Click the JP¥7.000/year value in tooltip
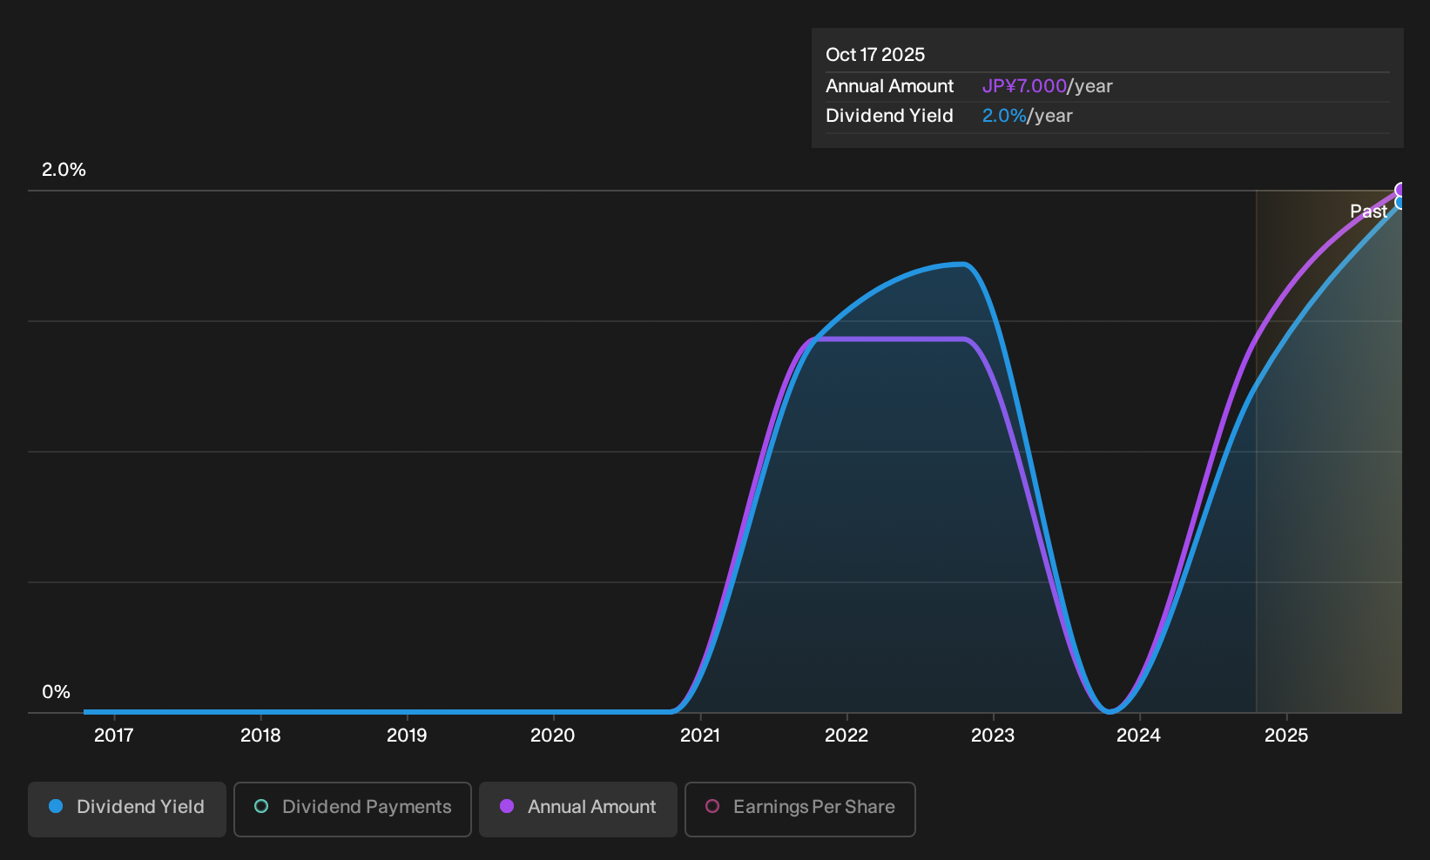The image size is (1430, 860). point(1048,86)
